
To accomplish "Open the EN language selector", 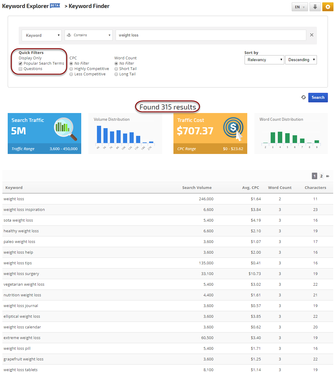I will tap(299, 7).
